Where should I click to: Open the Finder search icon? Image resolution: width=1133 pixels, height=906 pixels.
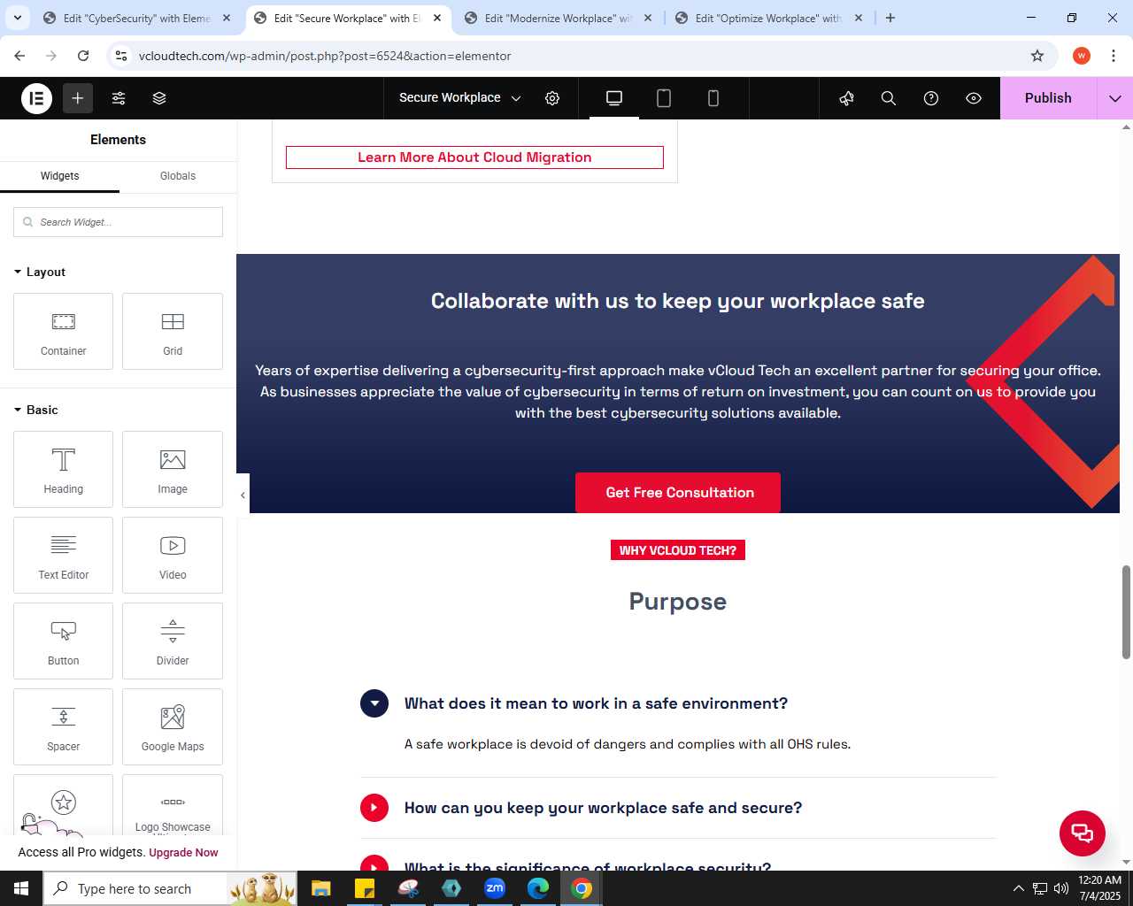(889, 98)
